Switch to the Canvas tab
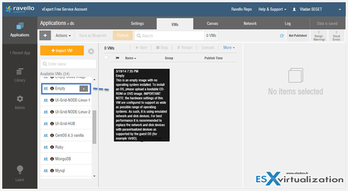Image resolution: width=348 pixels, height=191 pixels. (x=212, y=24)
